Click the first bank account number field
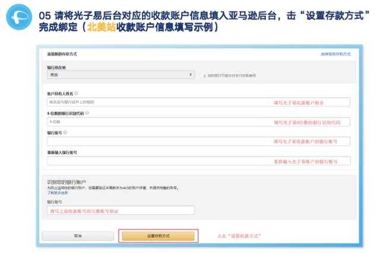 click(198, 141)
